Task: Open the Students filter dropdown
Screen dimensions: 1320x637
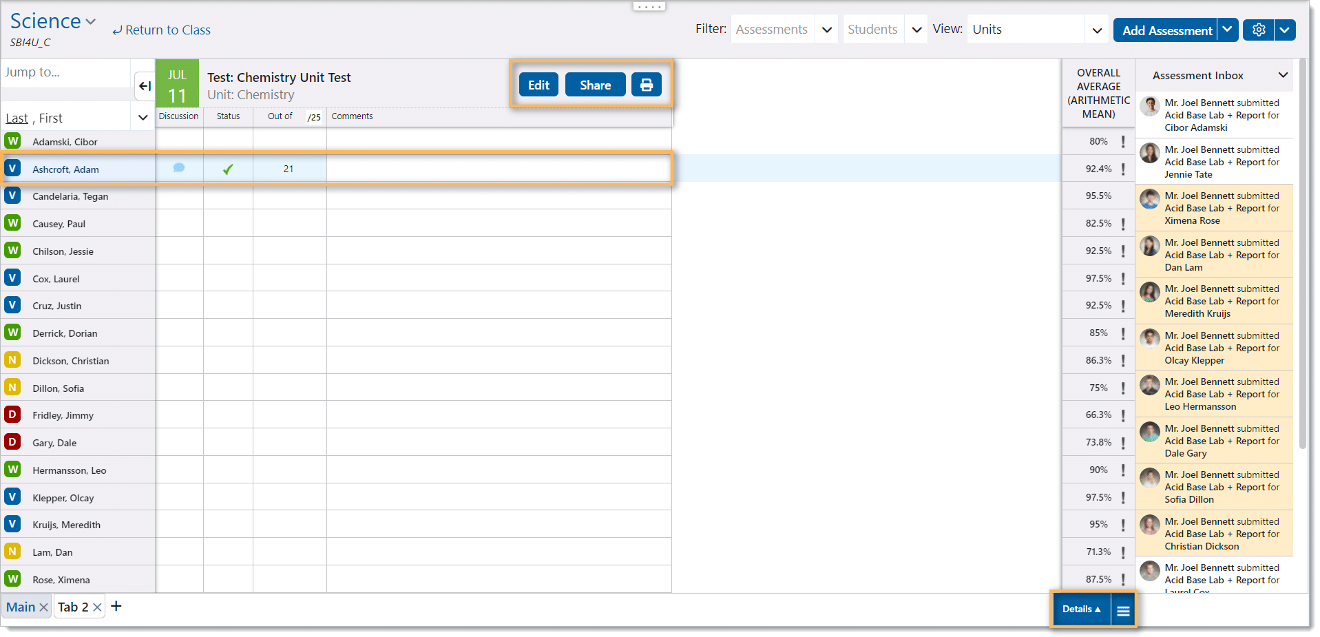Action: click(916, 30)
